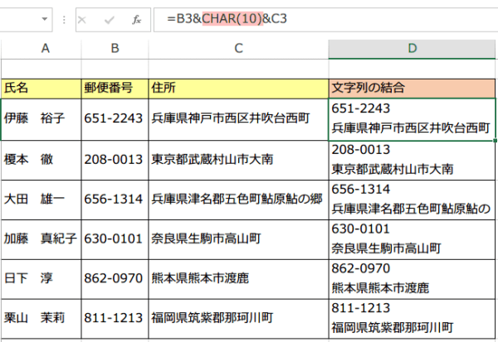This screenshot has width=498, height=342.
Task: Select the cell 伊藤 裕子
Action: click(41, 119)
